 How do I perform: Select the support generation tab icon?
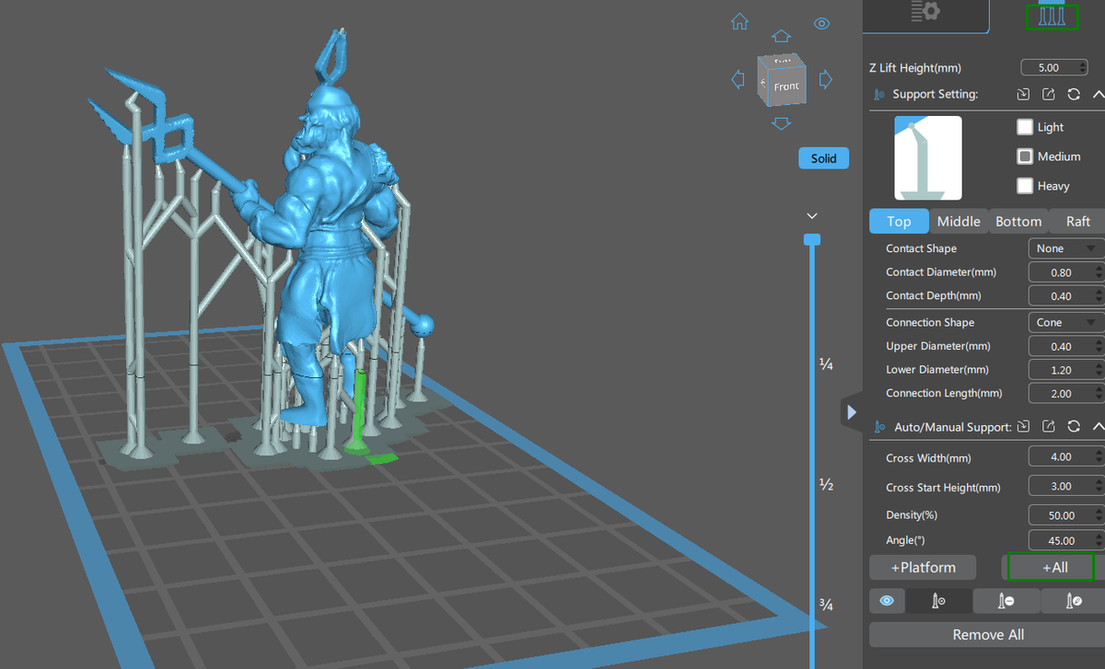[1052, 16]
